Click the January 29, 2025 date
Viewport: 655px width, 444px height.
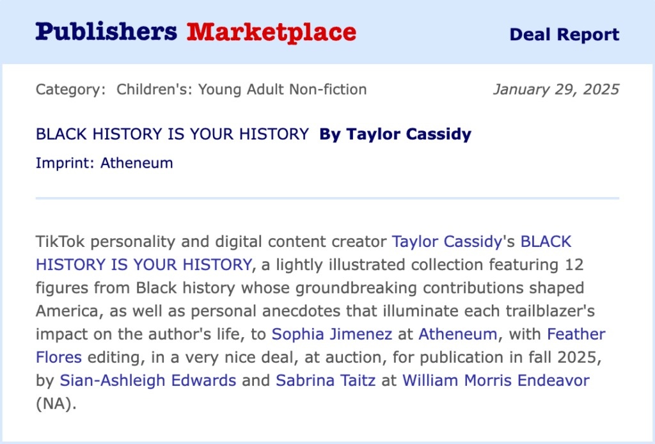pyautogui.click(x=556, y=89)
